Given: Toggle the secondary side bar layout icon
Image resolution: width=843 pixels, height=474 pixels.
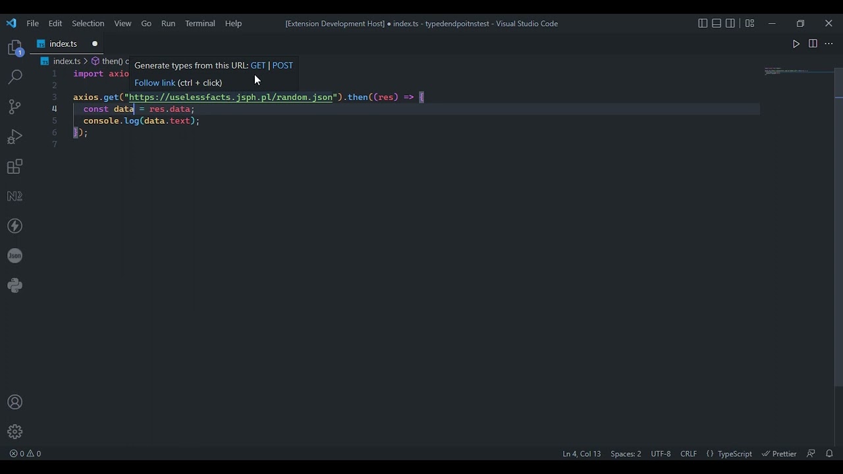Looking at the screenshot, I should click(x=730, y=23).
